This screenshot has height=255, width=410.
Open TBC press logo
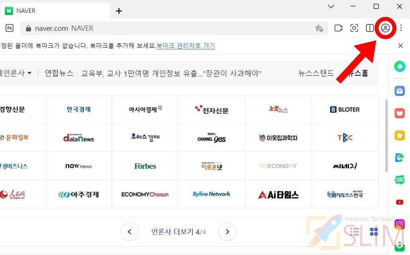345,137
